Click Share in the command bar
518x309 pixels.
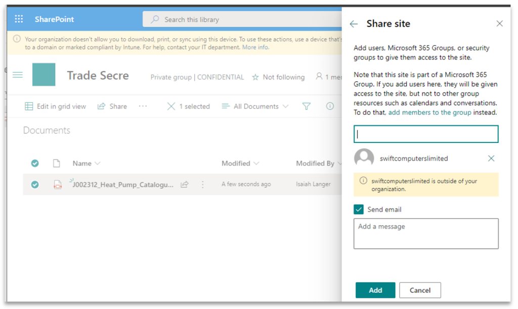(x=112, y=106)
